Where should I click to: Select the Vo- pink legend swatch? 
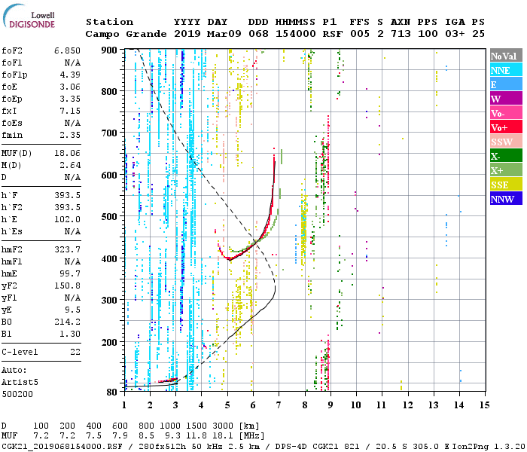coord(506,113)
